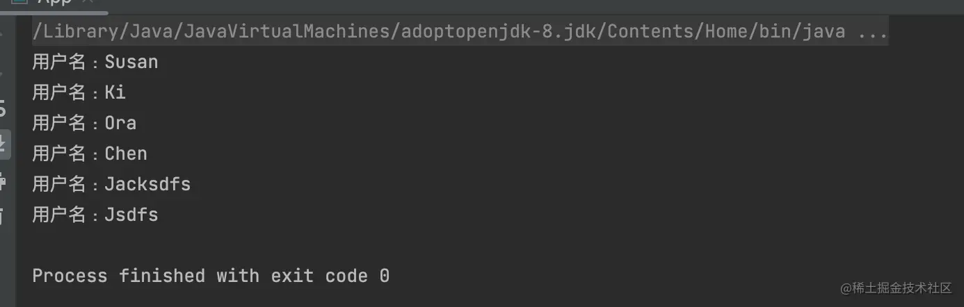964x307 pixels.
Task: Click the App tab's application icon
Action: 19,3
